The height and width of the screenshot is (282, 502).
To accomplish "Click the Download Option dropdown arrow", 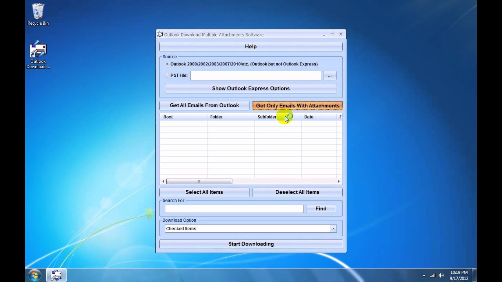I will pyautogui.click(x=333, y=229).
